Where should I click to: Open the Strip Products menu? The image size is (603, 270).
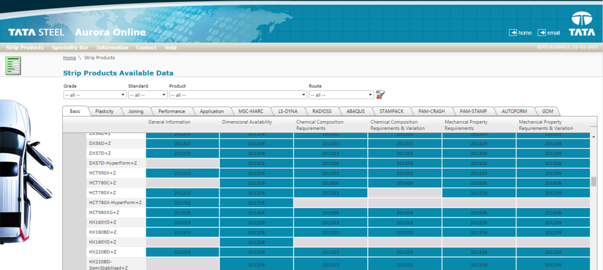pos(25,48)
